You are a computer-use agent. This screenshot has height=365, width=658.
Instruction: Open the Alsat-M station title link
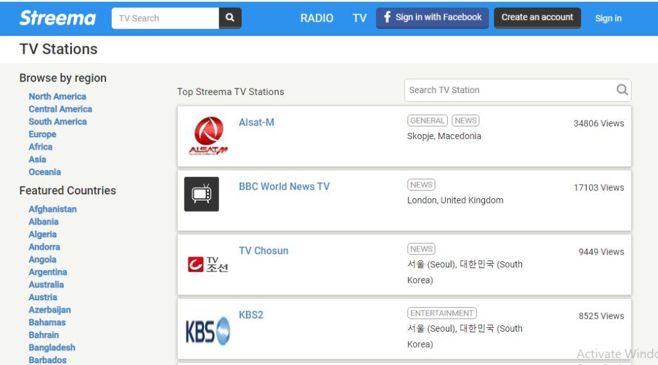coord(256,123)
